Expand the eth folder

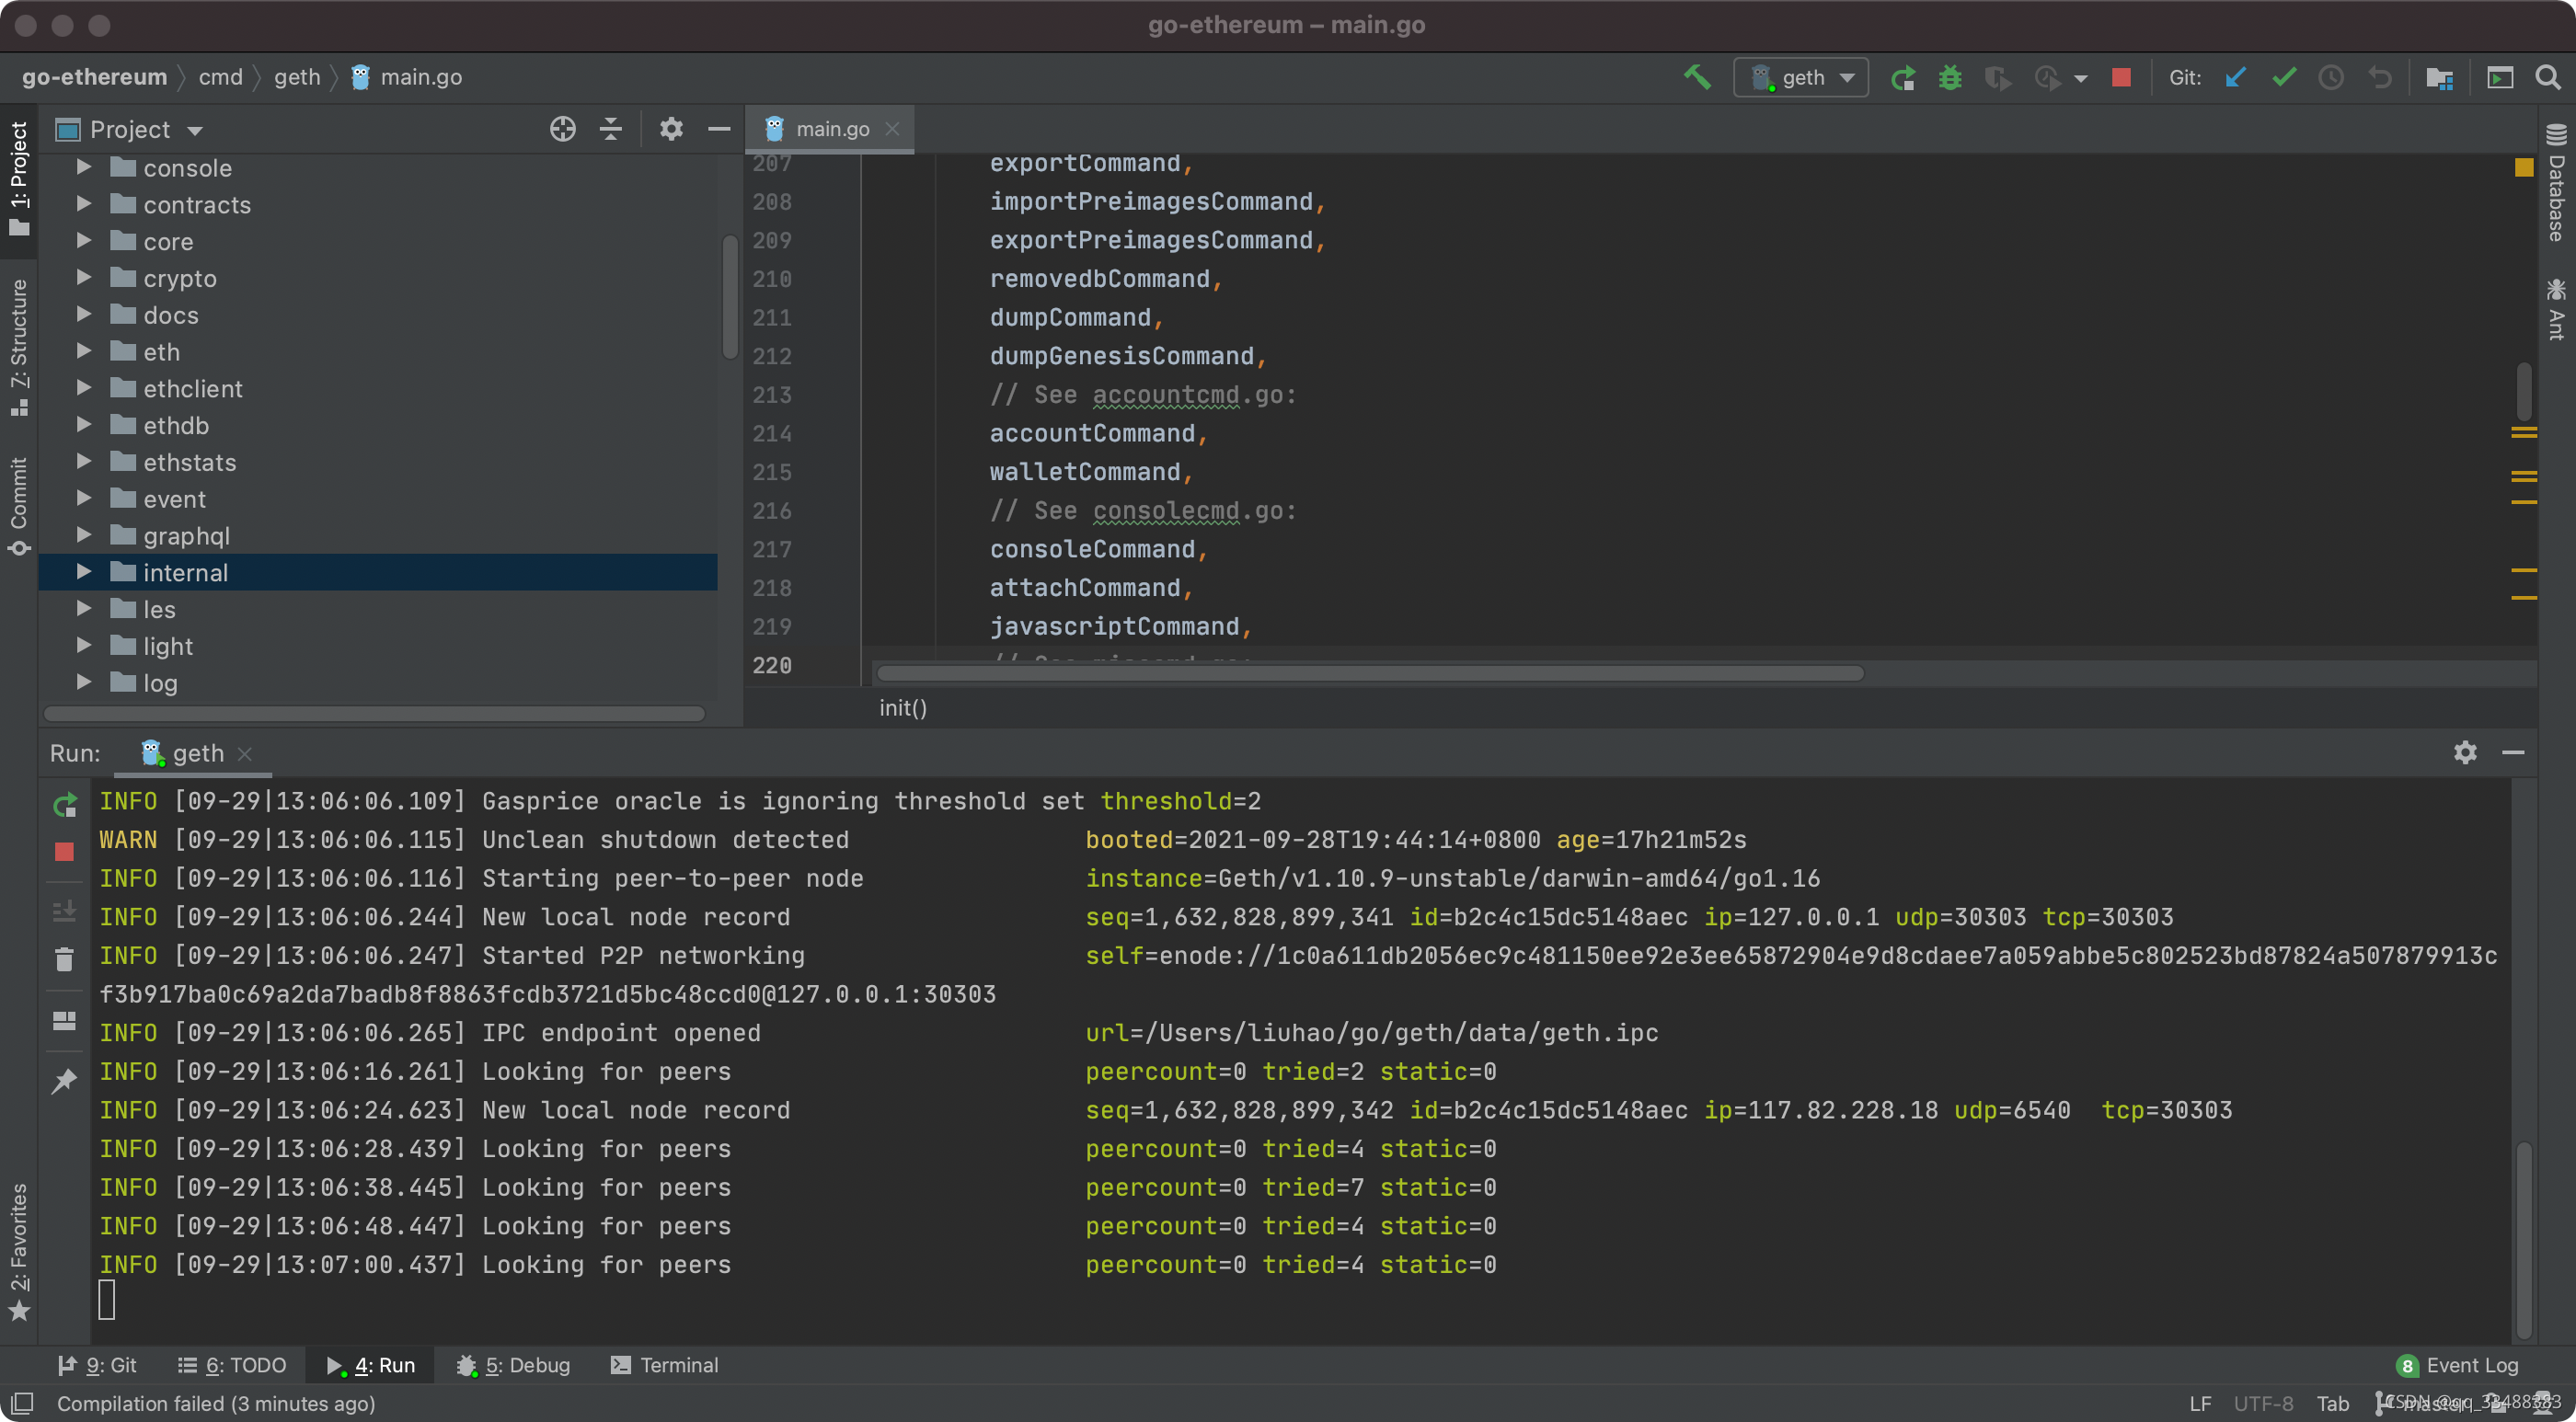tap(84, 351)
